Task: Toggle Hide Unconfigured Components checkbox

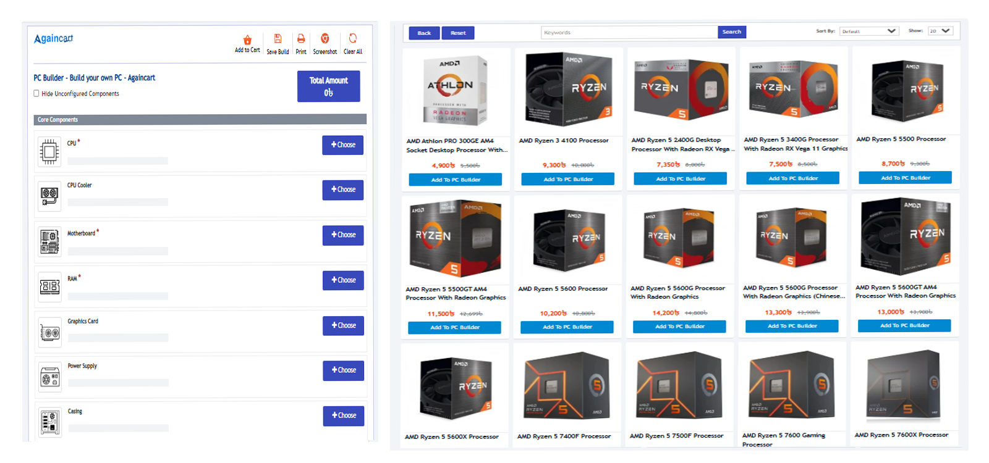Action: click(x=36, y=94)
